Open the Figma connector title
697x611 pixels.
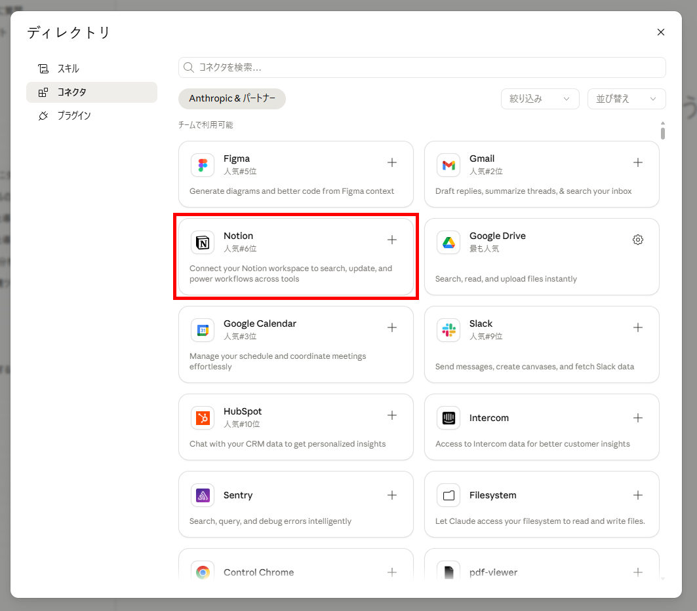[x=237, y=158]
